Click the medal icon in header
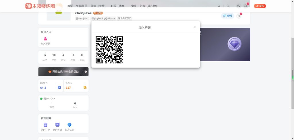The height and width of the screenshot is (140, 294). pos(219,6)
